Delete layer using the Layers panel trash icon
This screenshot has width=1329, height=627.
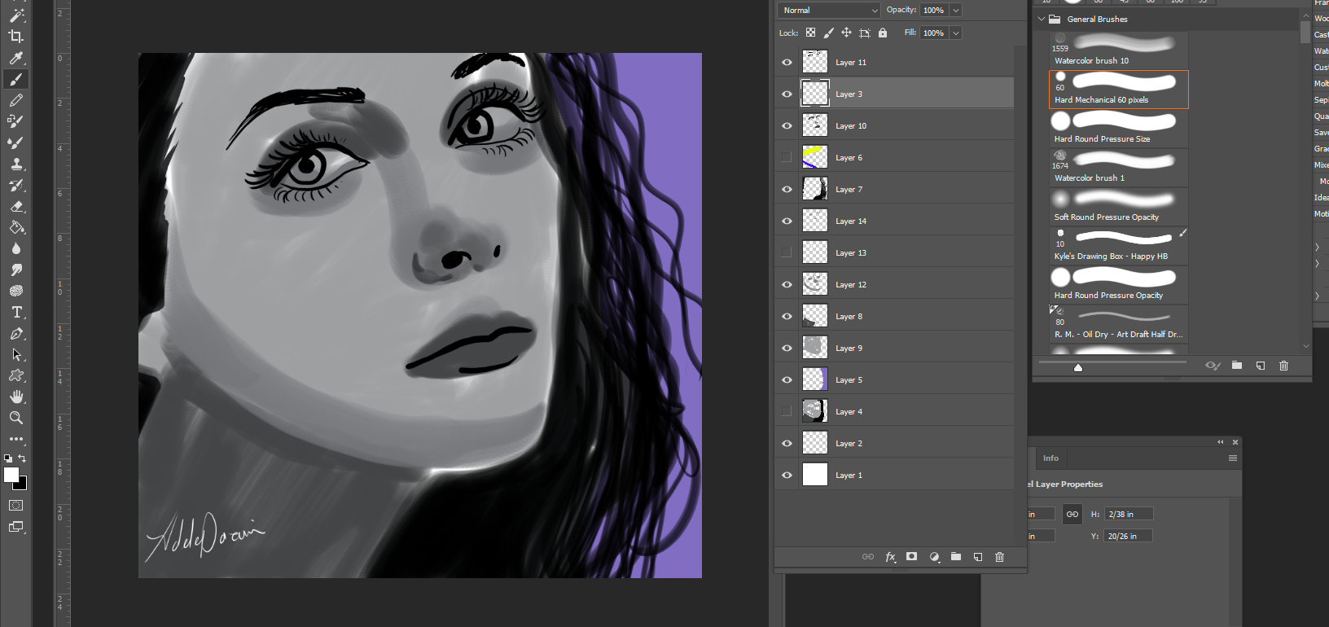(999, 557)
